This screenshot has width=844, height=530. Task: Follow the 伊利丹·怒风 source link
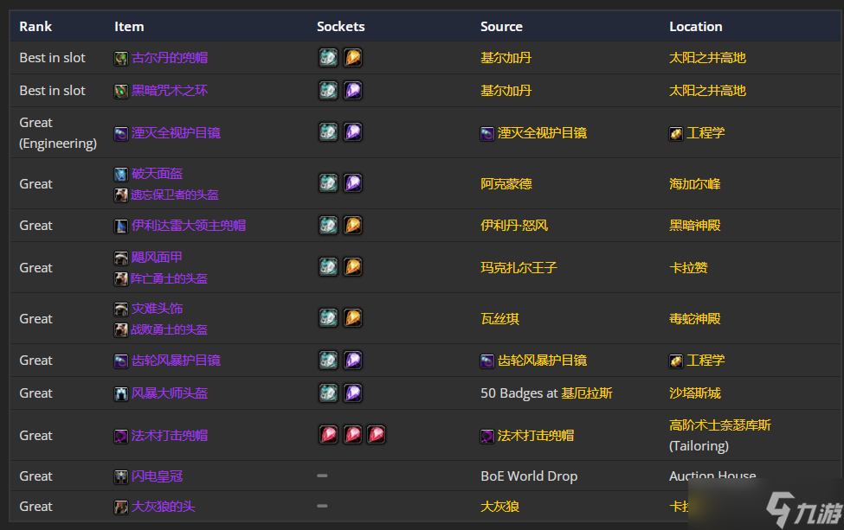pos(514,225)
